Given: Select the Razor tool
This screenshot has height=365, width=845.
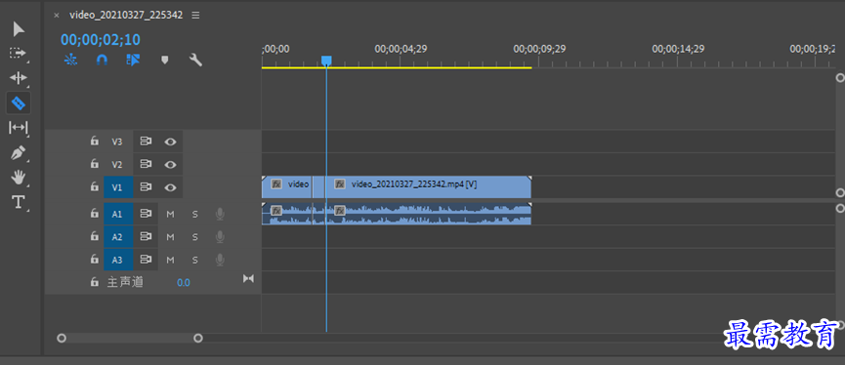Looking at the screenshot, I should 19,102.
